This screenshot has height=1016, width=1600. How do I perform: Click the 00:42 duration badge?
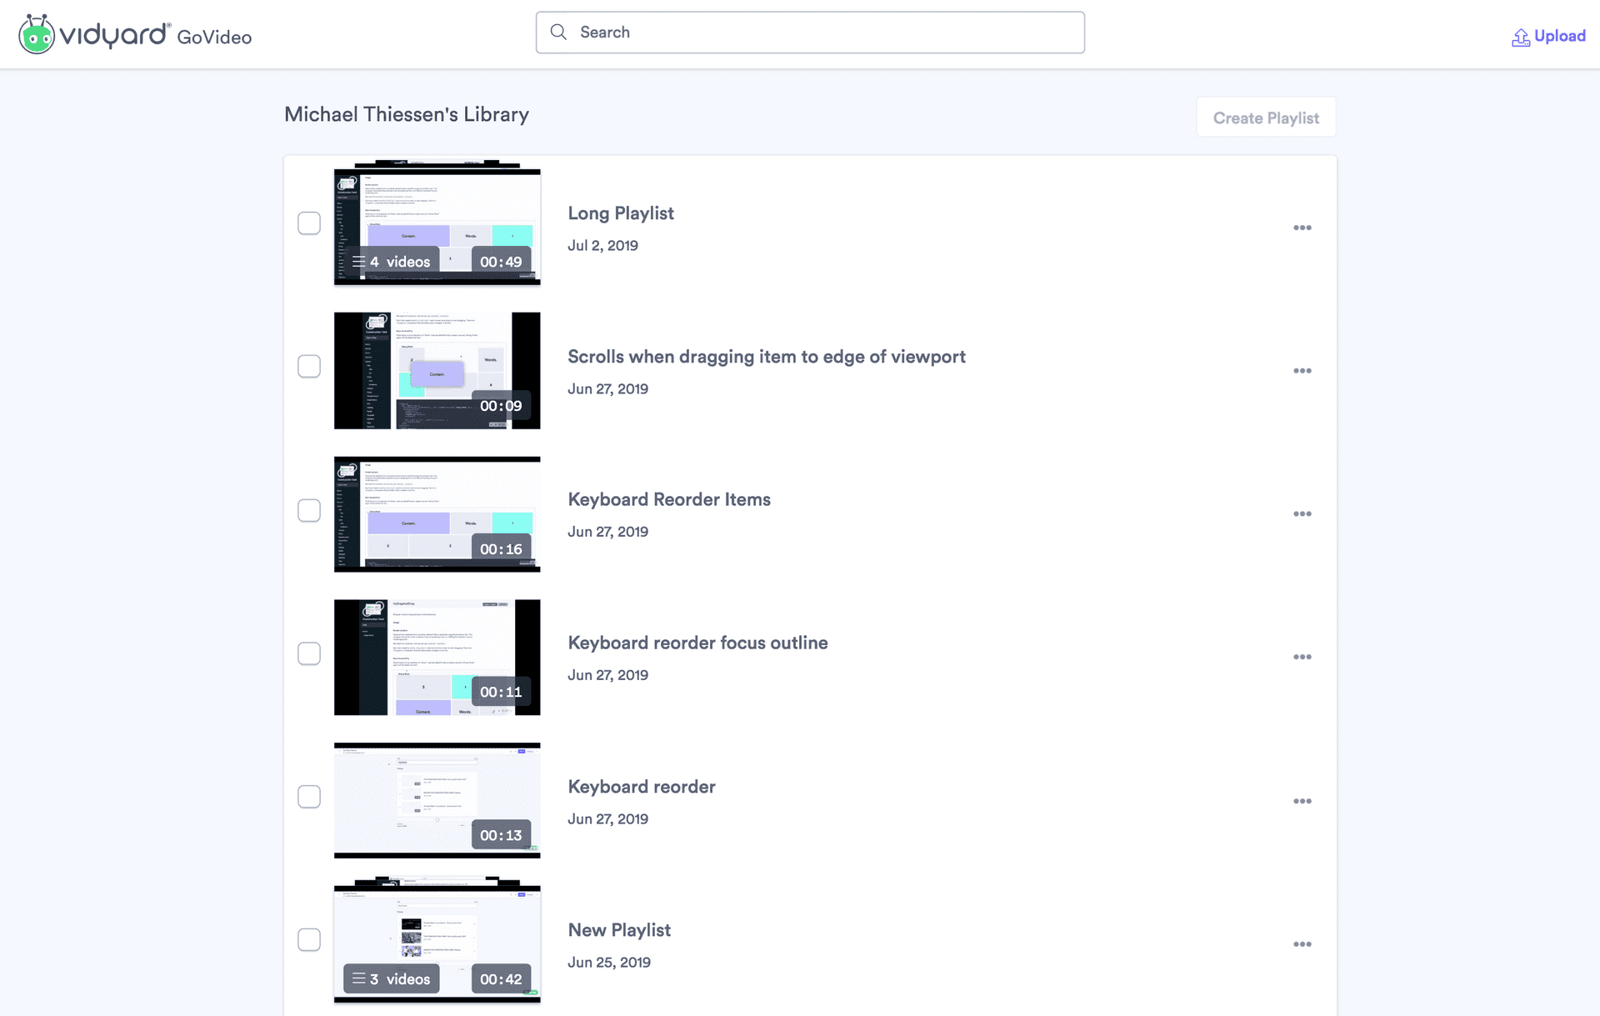pyautogui.click(x=501, y=979)
